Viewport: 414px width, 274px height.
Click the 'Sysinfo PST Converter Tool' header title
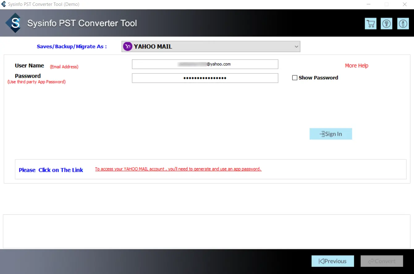tap(82, 23)
